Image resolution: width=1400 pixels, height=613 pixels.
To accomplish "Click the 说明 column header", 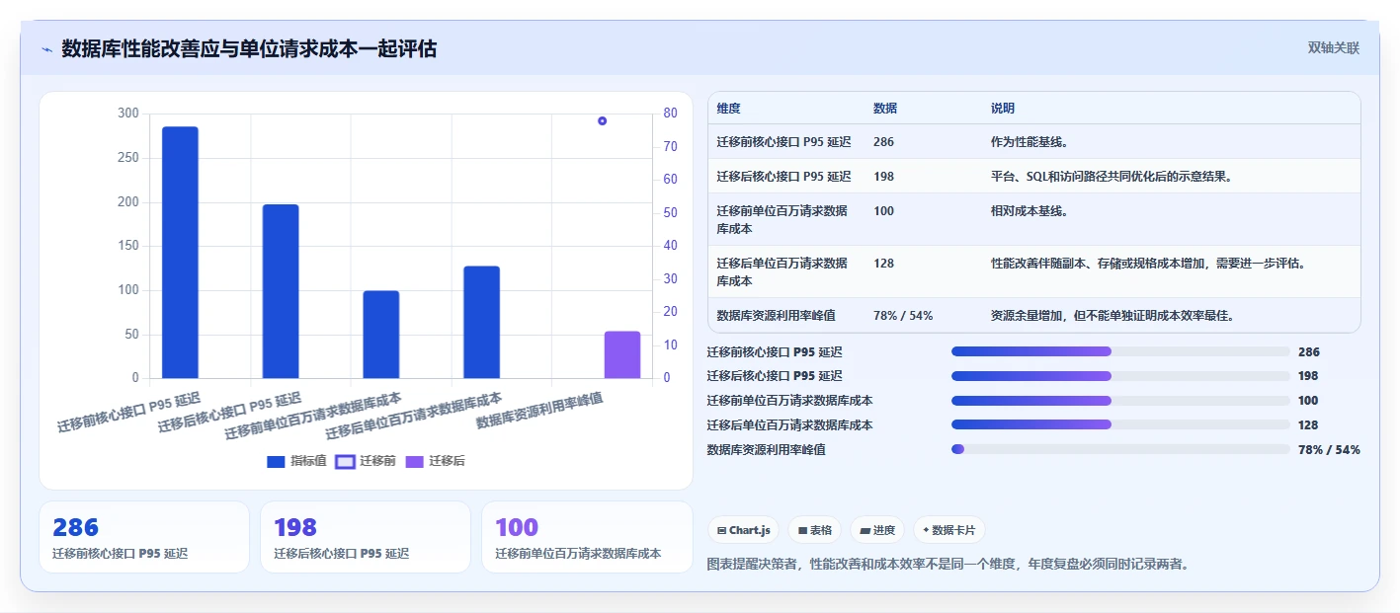I will 1003,109.
